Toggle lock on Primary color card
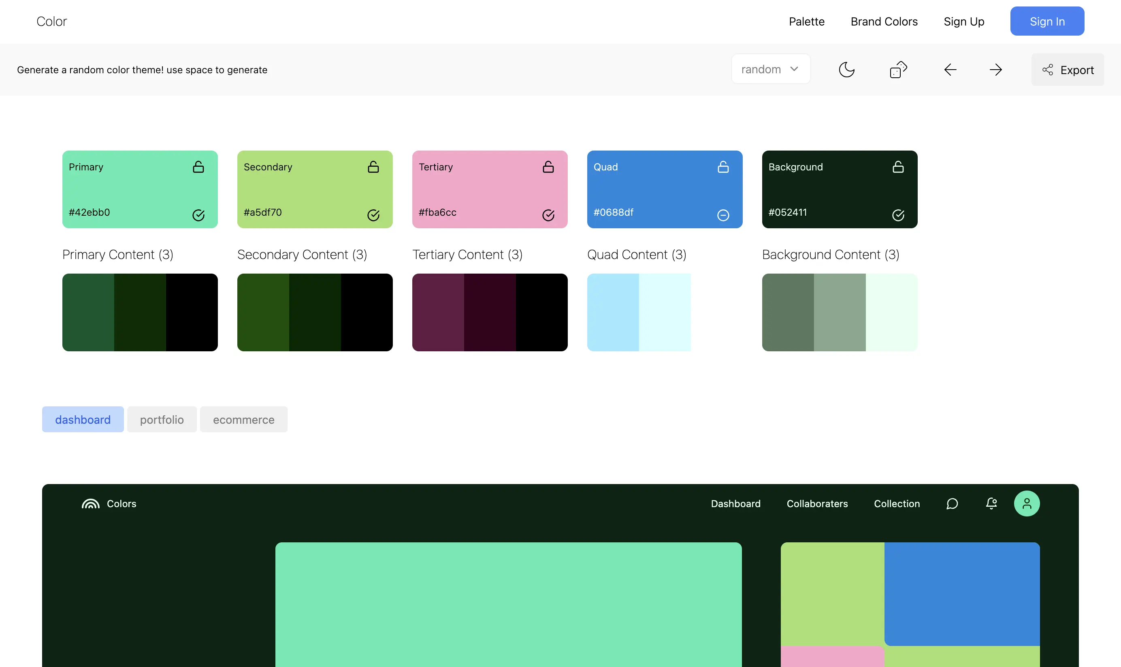 [x=198, y=167]
